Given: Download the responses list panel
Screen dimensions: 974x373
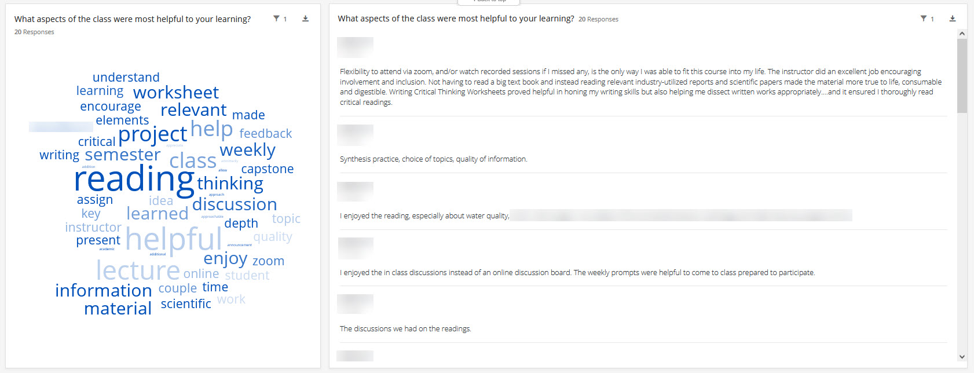Looking at the screenshot, I should click(952, 19).
